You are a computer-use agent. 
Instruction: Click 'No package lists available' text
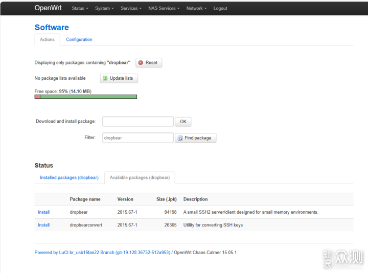[60, 78]
